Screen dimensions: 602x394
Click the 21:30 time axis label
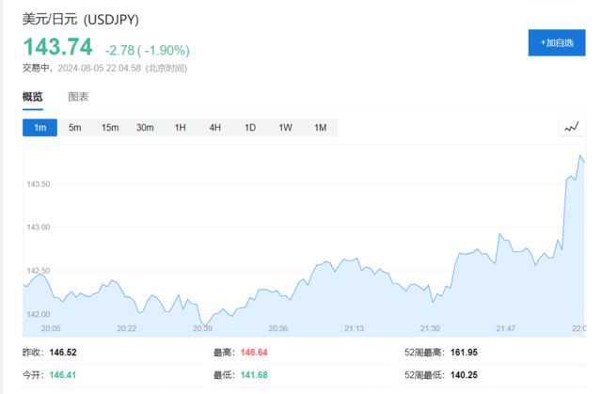point(430,328)
